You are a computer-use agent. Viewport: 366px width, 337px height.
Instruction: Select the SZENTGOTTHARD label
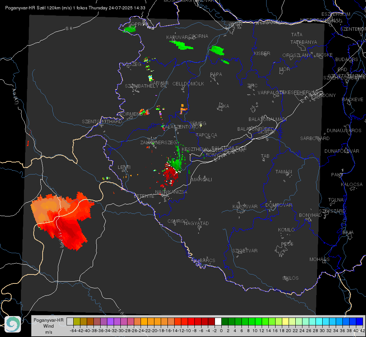102,122
